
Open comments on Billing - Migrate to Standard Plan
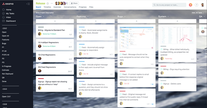pyautogui.click(x=71, y=34)
